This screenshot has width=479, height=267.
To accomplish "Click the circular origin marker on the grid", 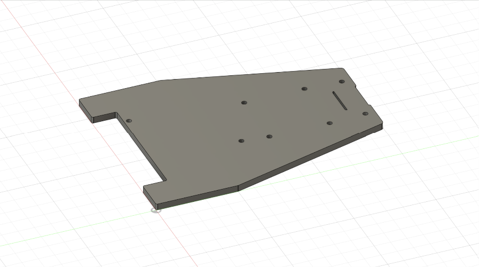I will click(156, 210).
